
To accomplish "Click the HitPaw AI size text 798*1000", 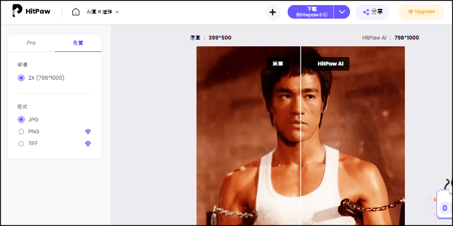I will tap(407, 38).
